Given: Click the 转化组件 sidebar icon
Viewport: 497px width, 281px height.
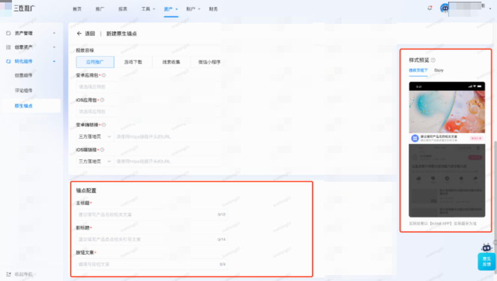Looking at the screenshot, I should [8, 61].
